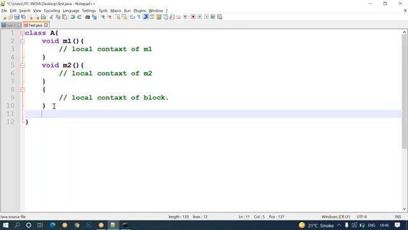Click the macro Playback icon

click(x=207, y=17)
